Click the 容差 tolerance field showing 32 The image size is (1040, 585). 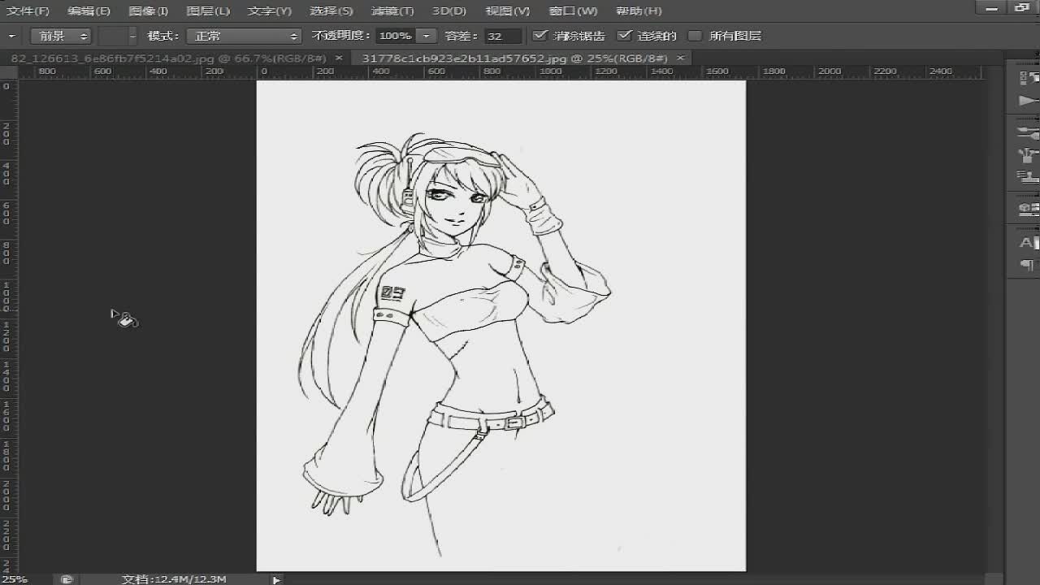(x=505, y=36)
